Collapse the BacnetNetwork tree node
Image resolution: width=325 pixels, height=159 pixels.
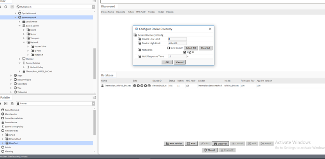tap(15, 17)
